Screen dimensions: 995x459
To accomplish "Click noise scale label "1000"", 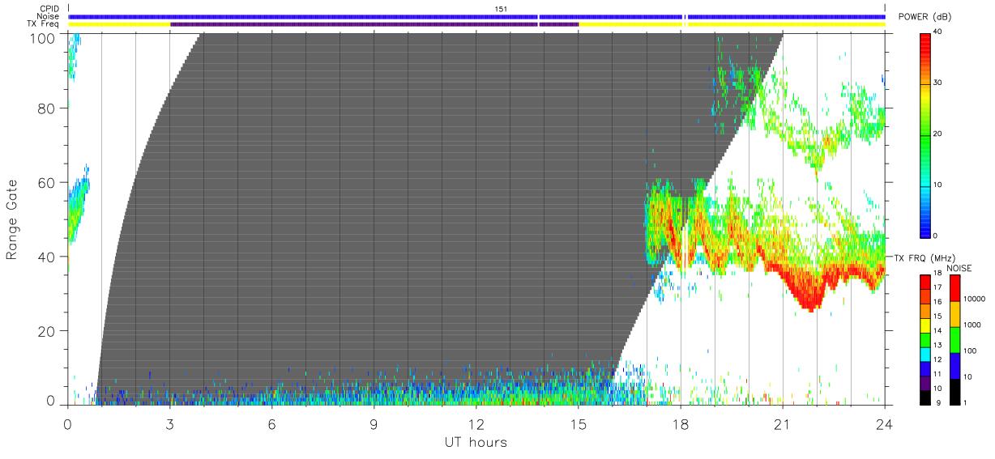I will 972,325.
